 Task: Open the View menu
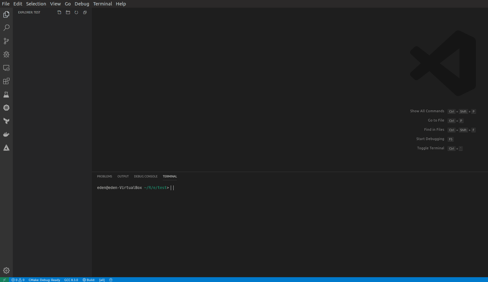(x=56, y=4)
